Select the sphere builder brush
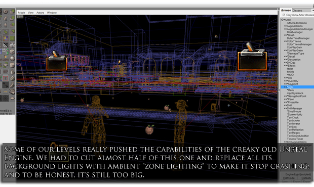The image size is (314, 187). pos(12,58)
